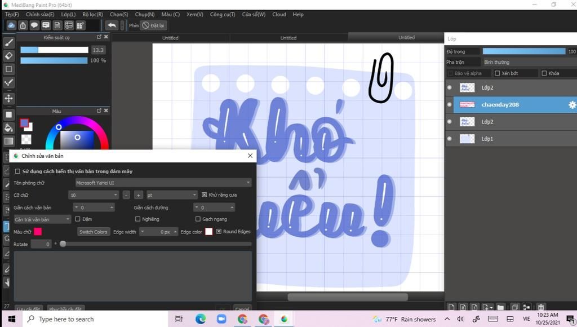Open the Cỡ chữ size dropdown
The image size is (577, 327).
coord(94,195)
